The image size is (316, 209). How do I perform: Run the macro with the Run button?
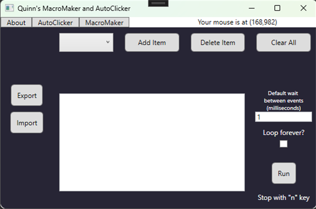[x=284, y=173]
